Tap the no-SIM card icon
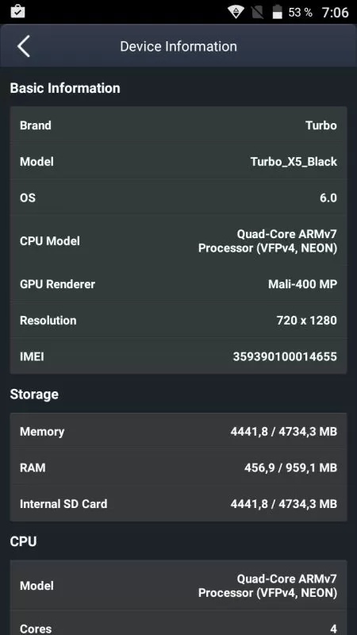This screenshot has width=357, height=635. click(x=257, y=12)
